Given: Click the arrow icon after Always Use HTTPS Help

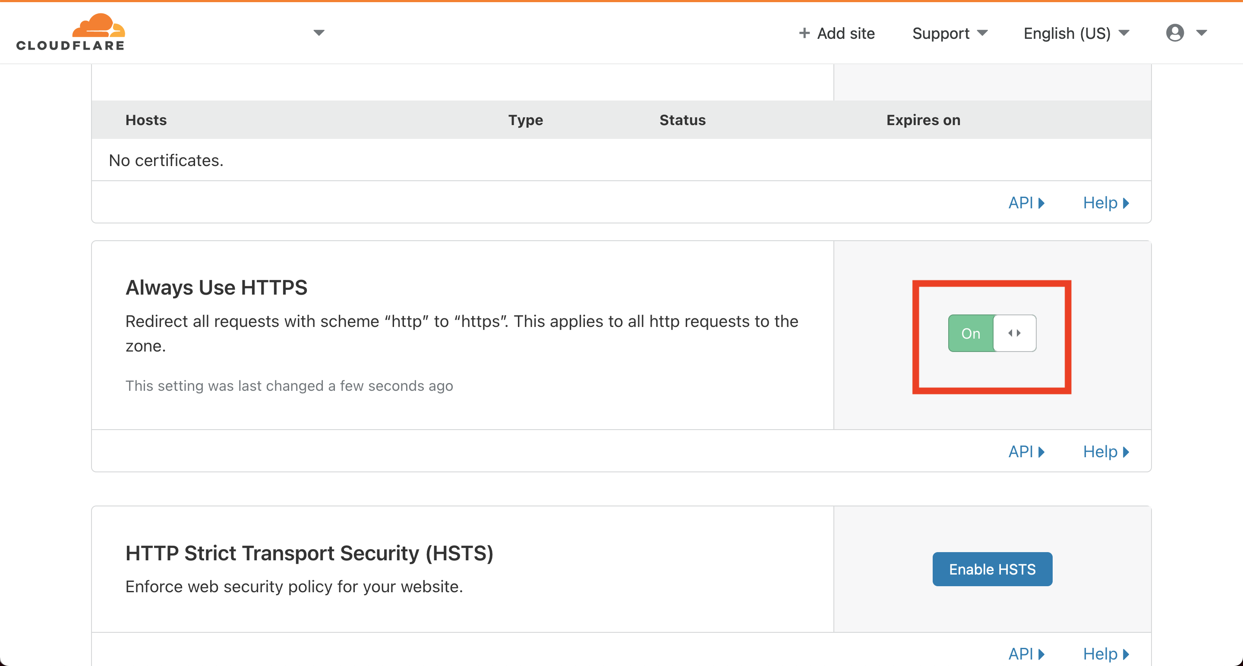Looking at the screenshot, I should [x=1126, y=452].
